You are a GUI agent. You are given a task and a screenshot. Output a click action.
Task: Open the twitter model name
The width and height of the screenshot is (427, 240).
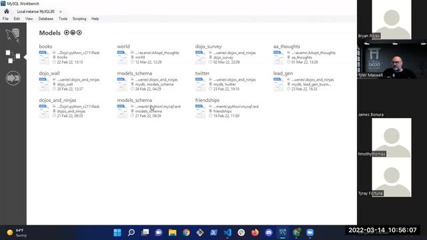pos(202,73)
